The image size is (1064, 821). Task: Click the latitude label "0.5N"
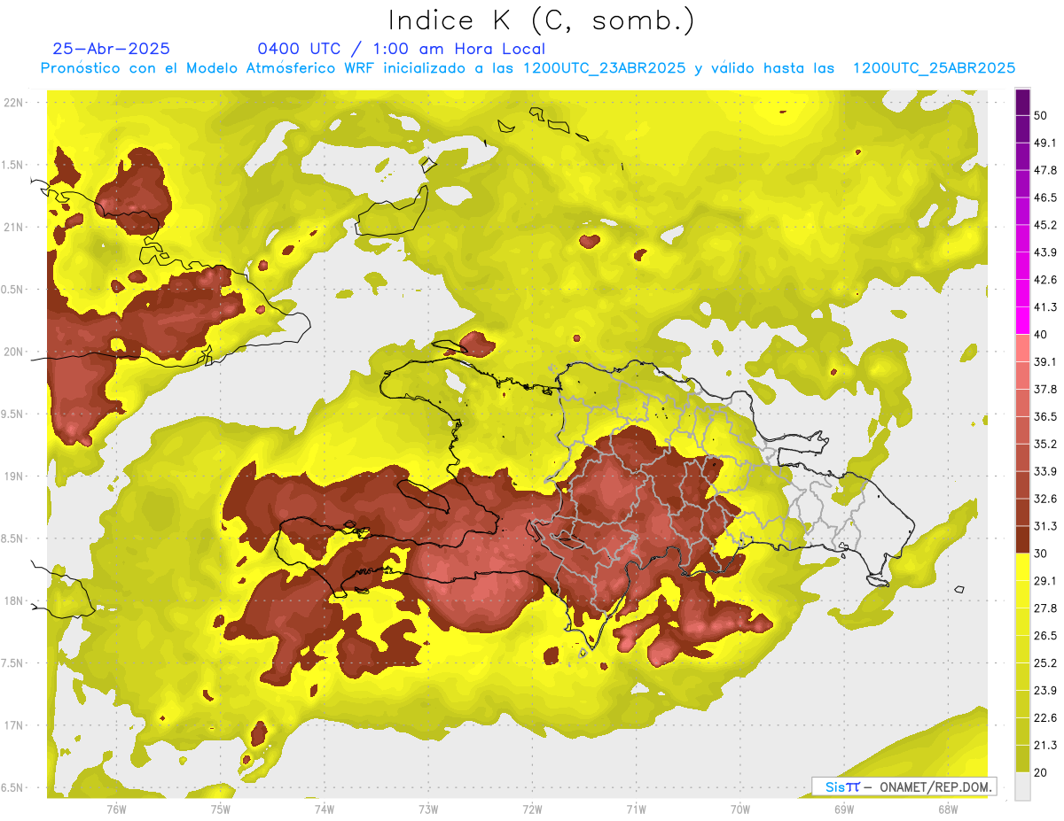pyautogui.click(x=12, y=290)
